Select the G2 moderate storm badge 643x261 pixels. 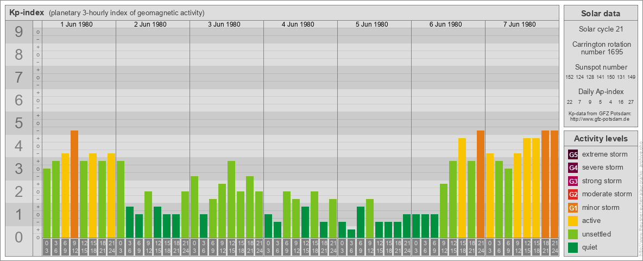[573, 194]
